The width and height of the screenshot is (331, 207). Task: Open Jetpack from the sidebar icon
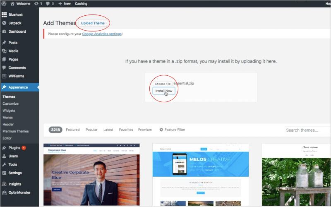(4, 23)
